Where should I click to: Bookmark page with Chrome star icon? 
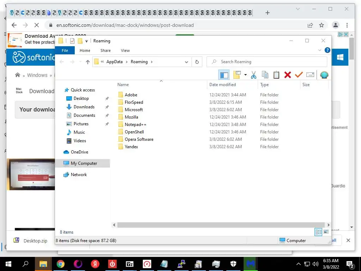[x=322, y=25]
